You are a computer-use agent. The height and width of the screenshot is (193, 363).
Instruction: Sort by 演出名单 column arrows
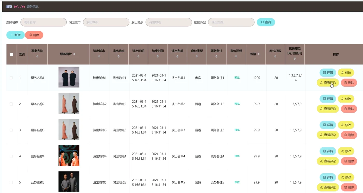(x=177, y=56)
